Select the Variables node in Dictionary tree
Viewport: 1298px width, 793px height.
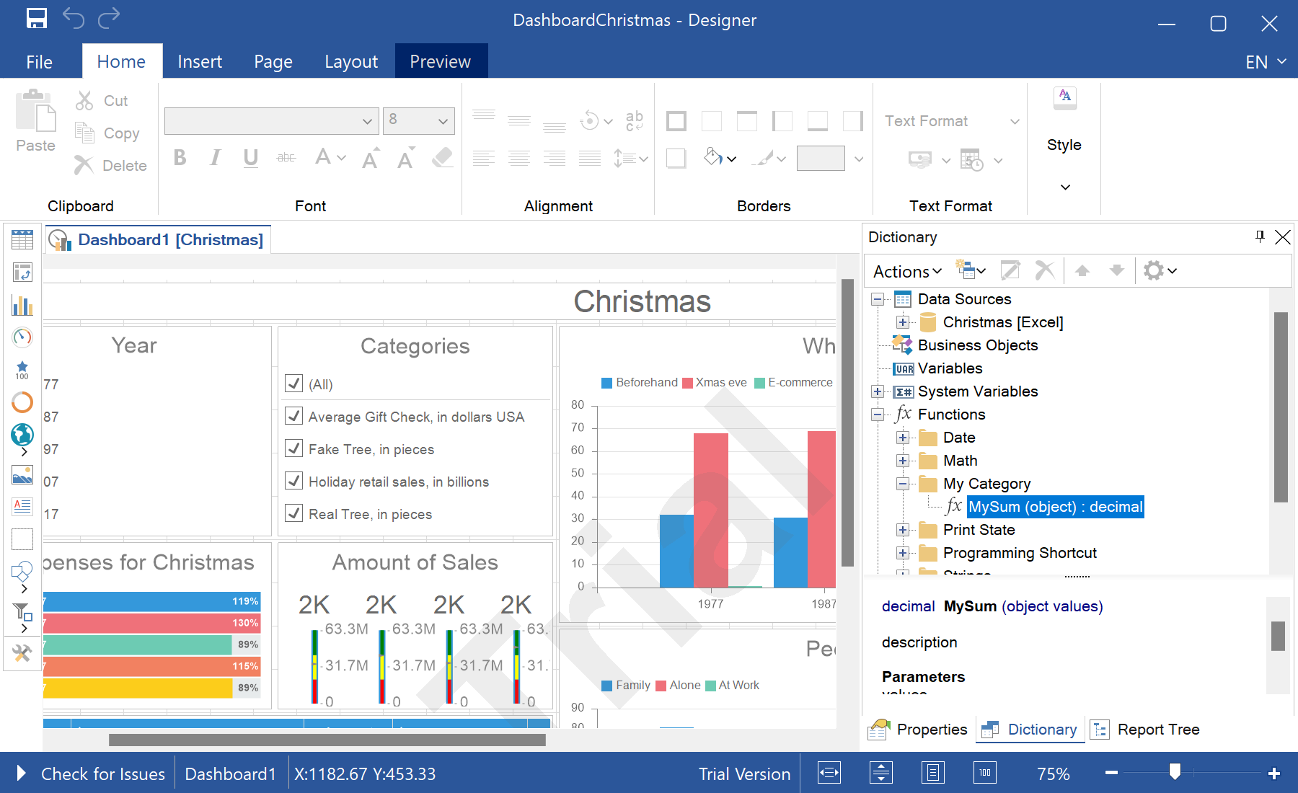point(950,368)
